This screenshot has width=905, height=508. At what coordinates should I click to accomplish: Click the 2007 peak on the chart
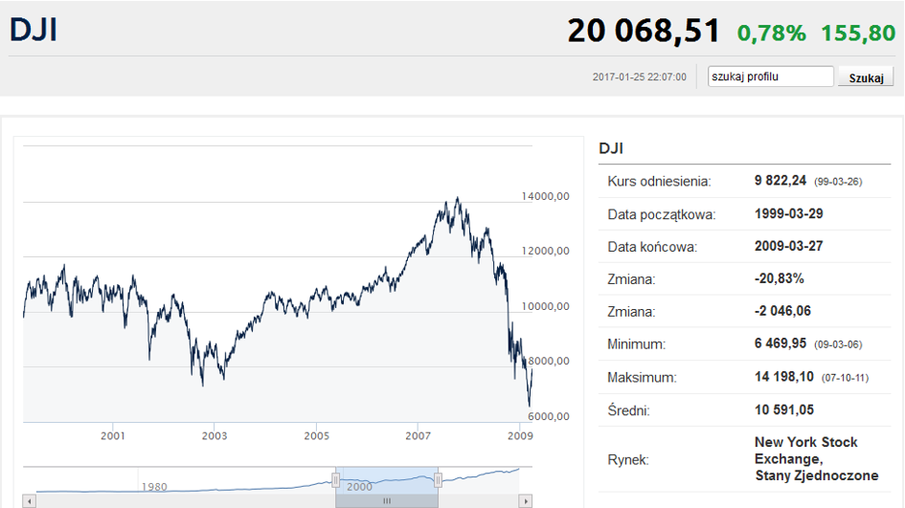(x=458, y=199)
